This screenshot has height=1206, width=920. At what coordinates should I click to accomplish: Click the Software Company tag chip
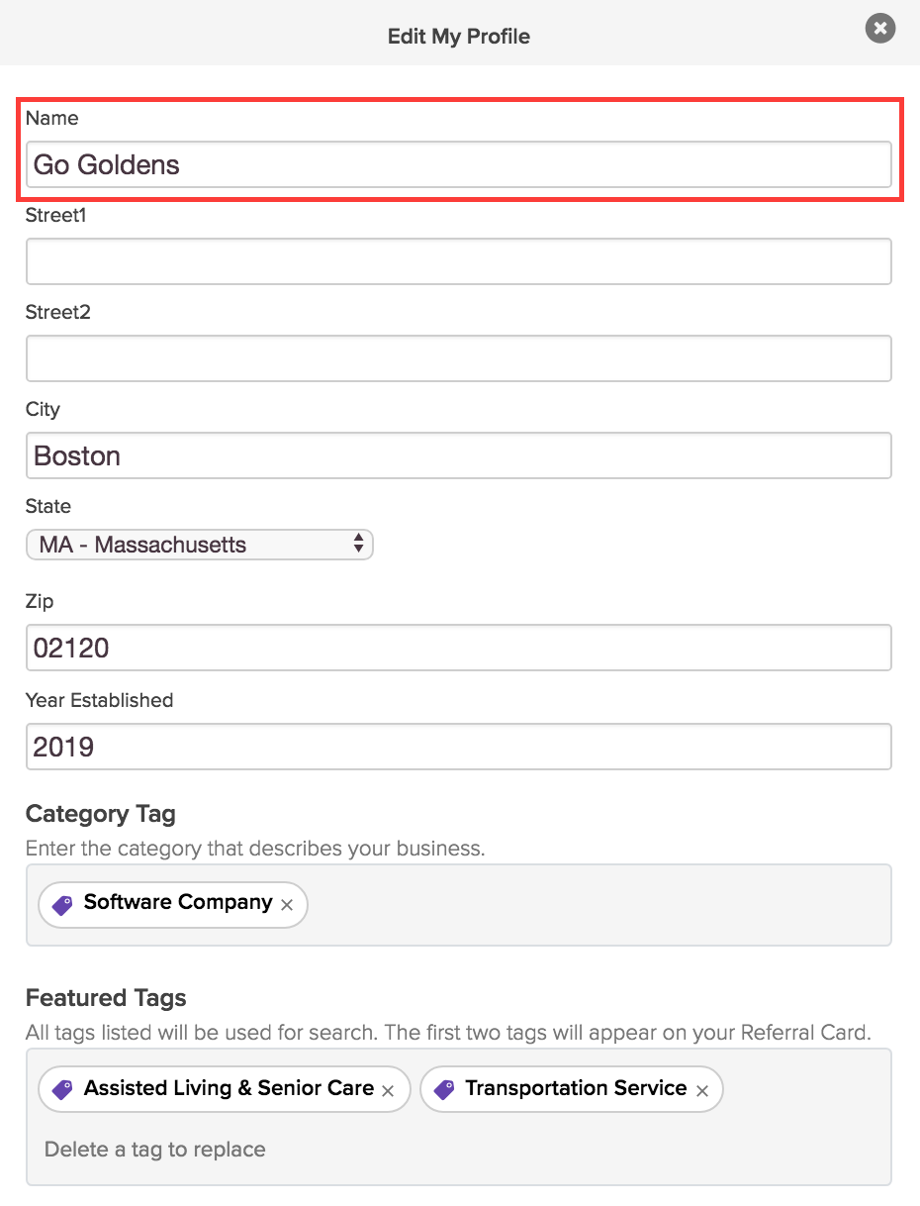173,904
